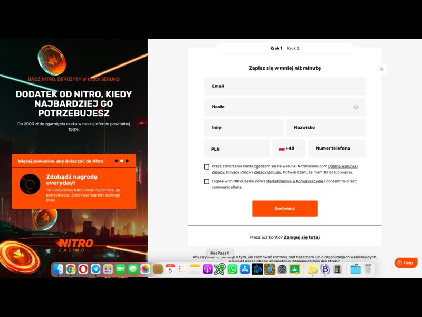Enable the marketing communications consent checkbox
This screenshot has width=422, height=317.
click(207, 182)
